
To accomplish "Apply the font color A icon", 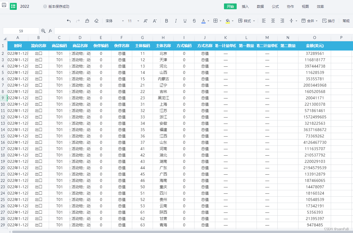I will 203,21.
